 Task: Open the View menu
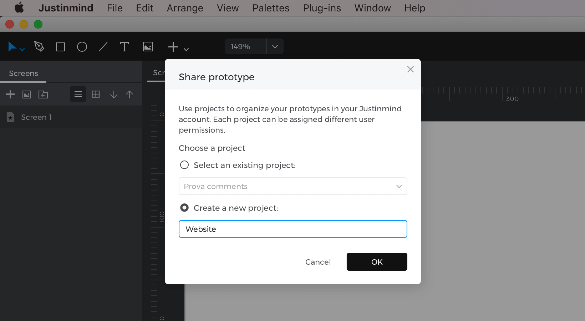pyautogui.click(x=228, y=8)
